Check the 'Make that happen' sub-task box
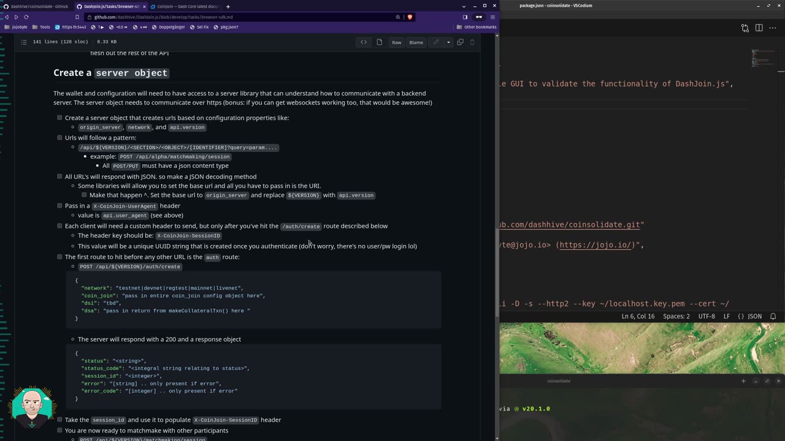 84,195
